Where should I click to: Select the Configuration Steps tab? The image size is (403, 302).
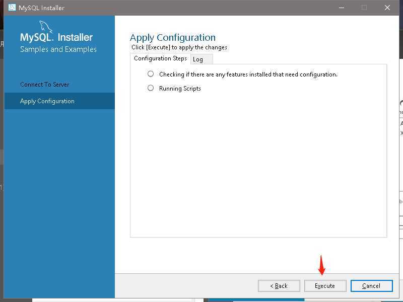(160, 58)
